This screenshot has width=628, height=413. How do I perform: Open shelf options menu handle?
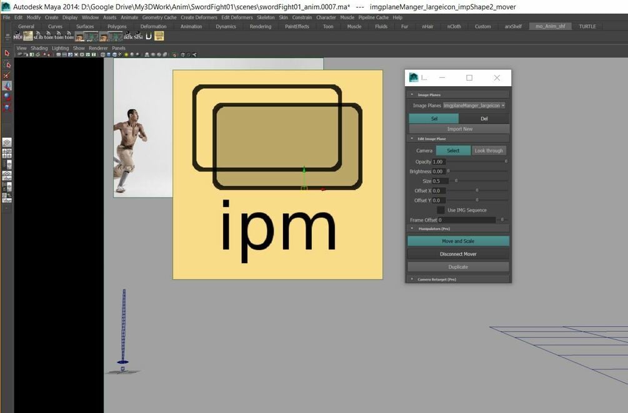7,36
